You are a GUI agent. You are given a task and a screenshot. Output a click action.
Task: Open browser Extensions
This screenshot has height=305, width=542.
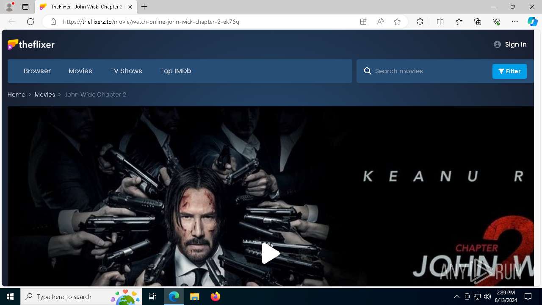coord(420,22)
